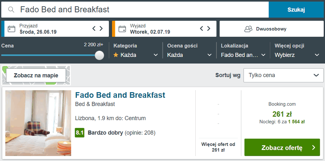Open the check-out calendar icon

pos(122,29)
